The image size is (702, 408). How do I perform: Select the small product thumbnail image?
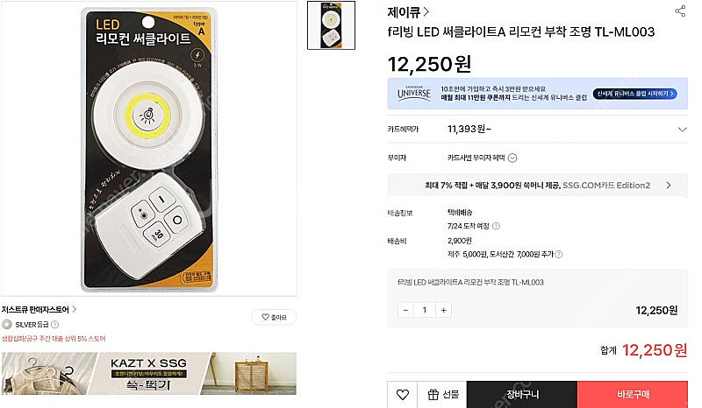click(x=331, y=25)
